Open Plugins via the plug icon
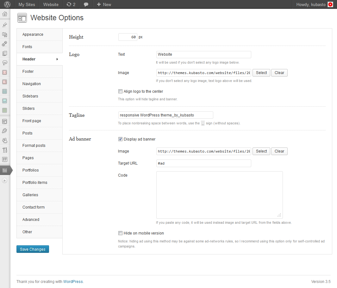 coord(5,130)
